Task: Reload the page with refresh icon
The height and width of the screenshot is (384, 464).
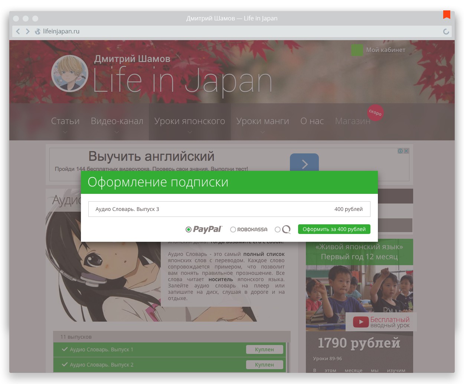Action: (446, 32)
